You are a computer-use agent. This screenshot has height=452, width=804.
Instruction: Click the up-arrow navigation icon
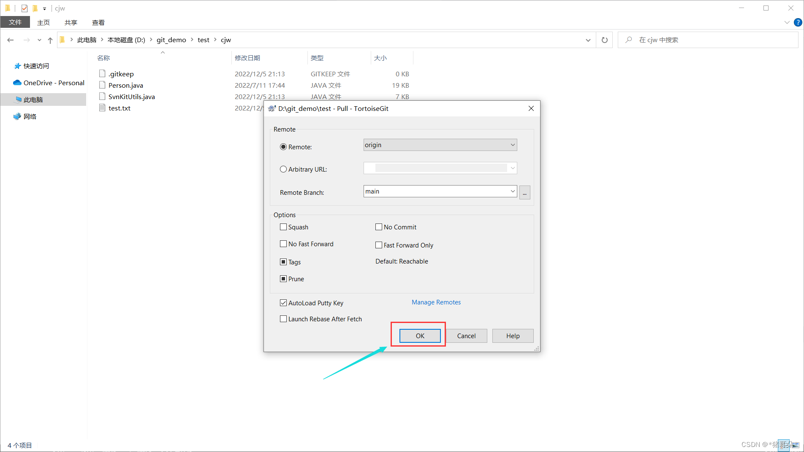pos(50,40)
